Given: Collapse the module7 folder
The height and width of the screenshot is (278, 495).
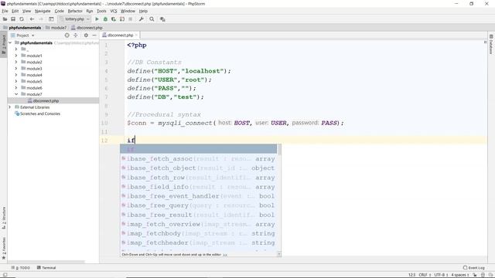Looking at the screenshot, I should (16, 94).
